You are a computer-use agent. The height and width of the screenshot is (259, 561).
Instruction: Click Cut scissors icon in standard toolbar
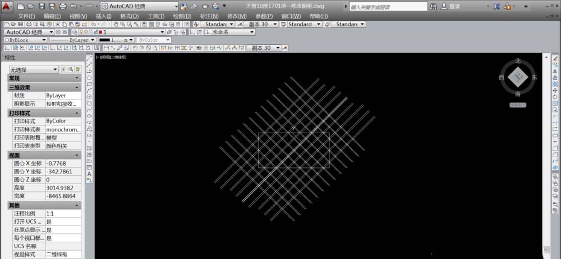click(57, 24)
